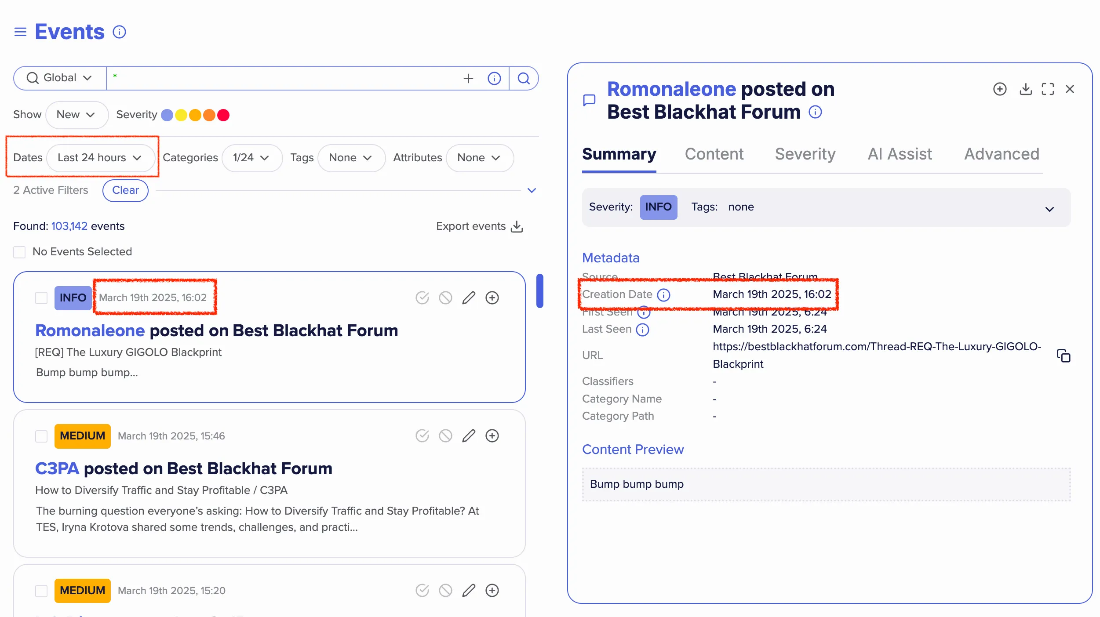Open the Attributes None dropdown
The width and height of the screenshot is (1100, 617).
(x=479, y=158)
